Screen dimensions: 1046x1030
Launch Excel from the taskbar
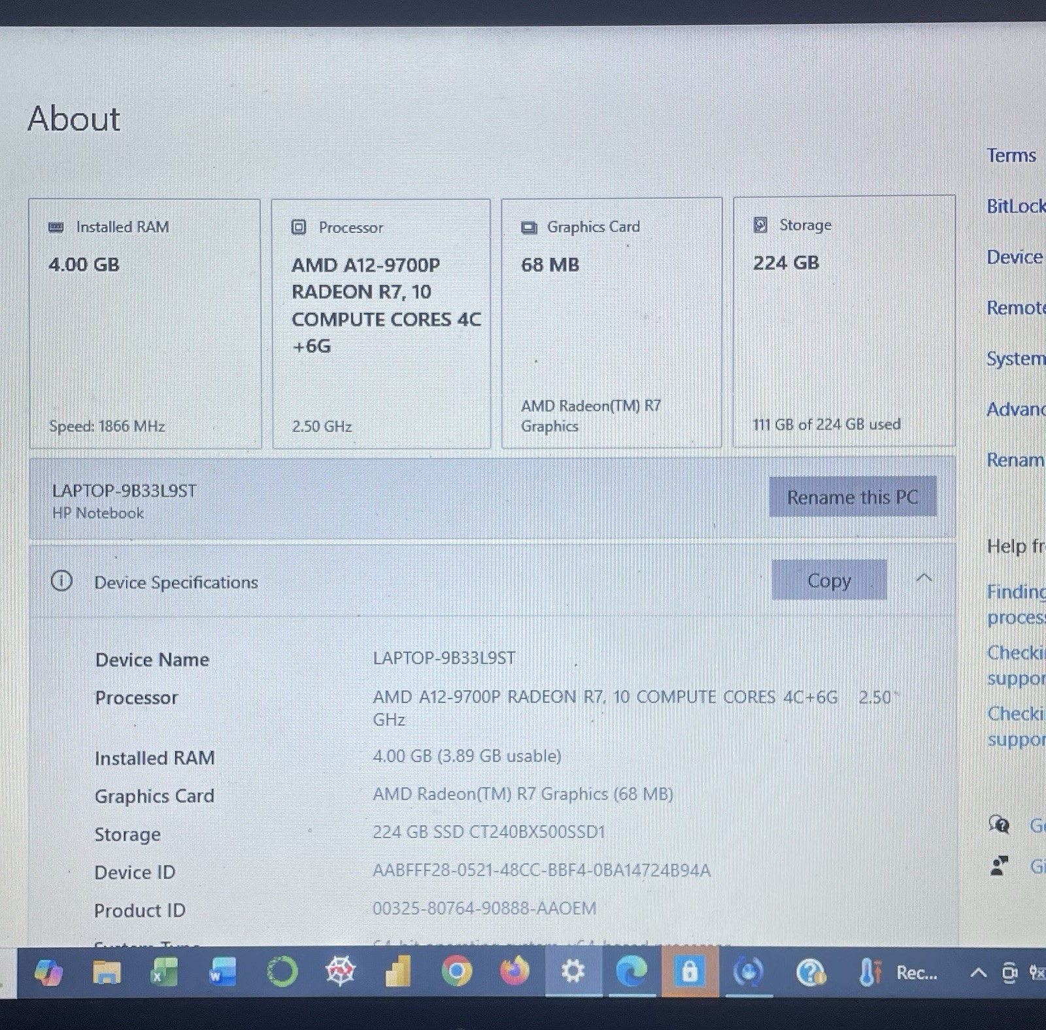164,972
